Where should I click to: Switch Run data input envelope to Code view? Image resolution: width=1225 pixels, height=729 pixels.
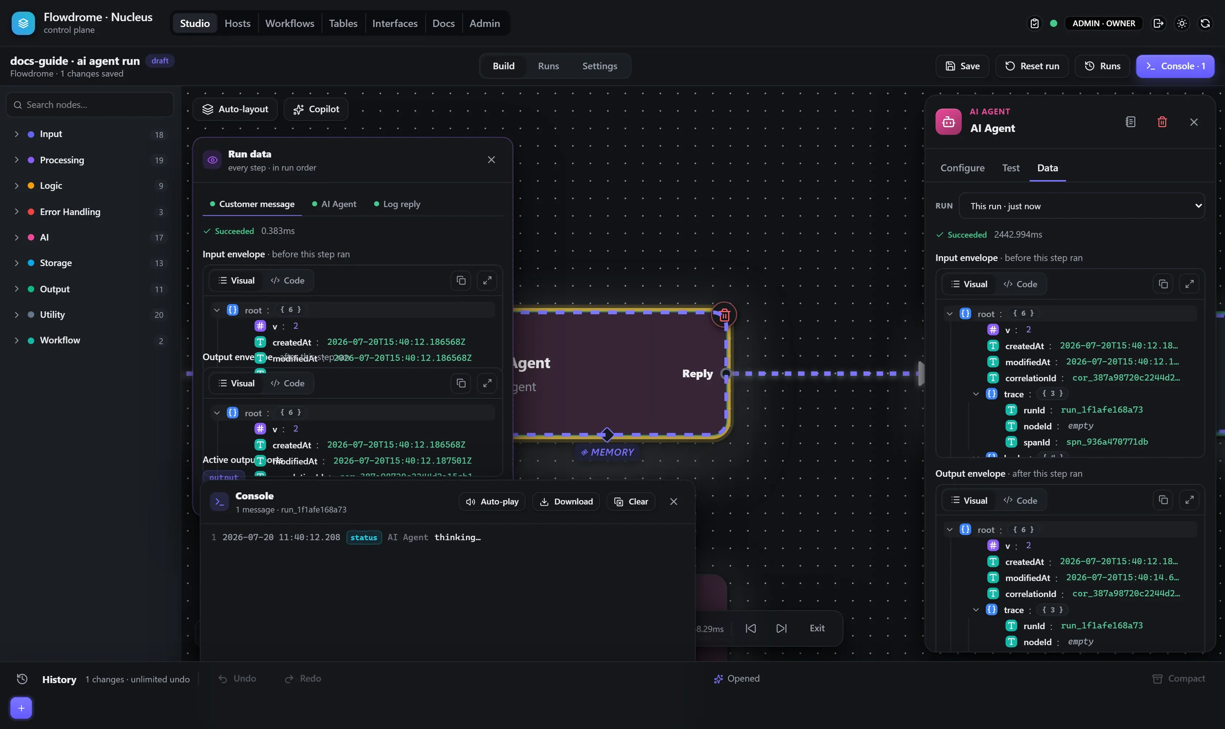click(287, 281)
